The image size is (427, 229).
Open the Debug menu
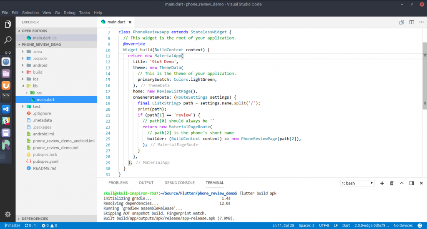pyautogui.click(x=70, y=12)
